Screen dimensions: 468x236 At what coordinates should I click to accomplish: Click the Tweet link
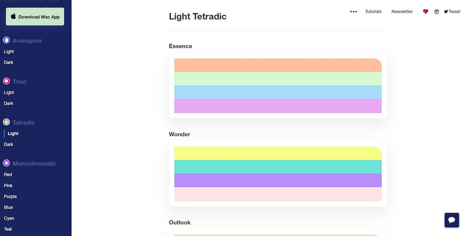(454, 11)
